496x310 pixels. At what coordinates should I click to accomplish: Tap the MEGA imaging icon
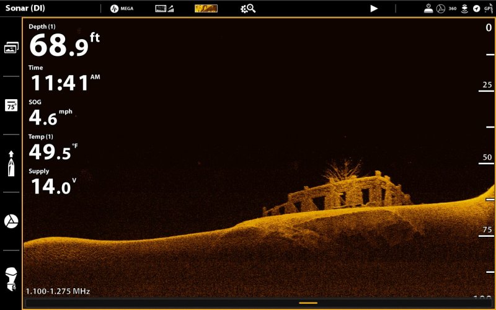(x=122, y=9)
